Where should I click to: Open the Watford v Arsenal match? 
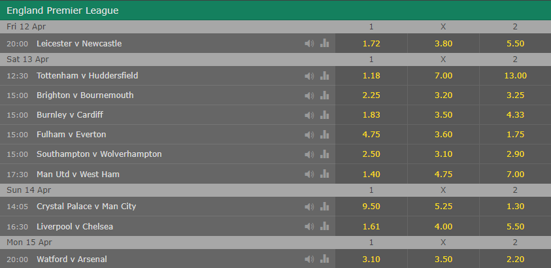(x=71, y=258)
